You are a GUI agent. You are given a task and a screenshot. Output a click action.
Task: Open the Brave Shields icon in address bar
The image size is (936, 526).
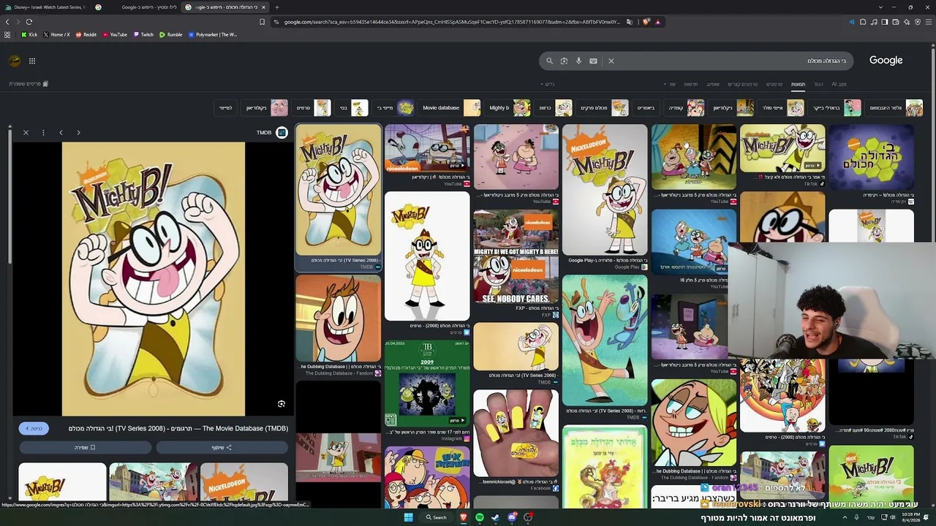646,22
